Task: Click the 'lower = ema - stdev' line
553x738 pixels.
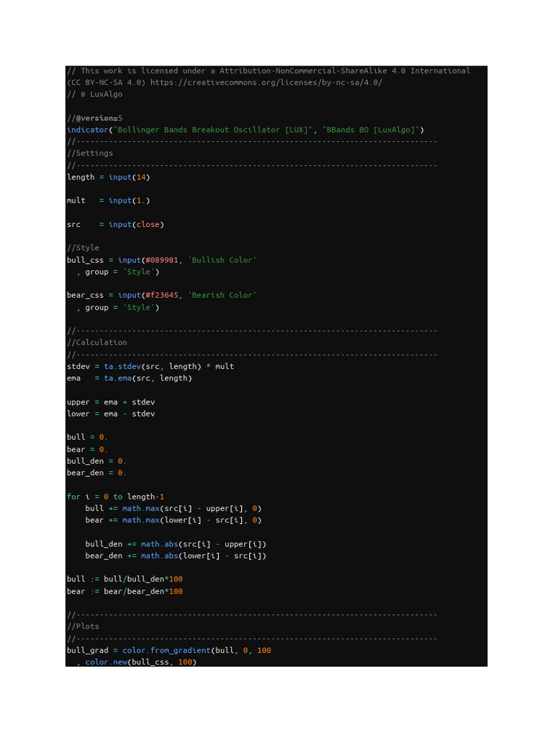Action: (110, 414)
